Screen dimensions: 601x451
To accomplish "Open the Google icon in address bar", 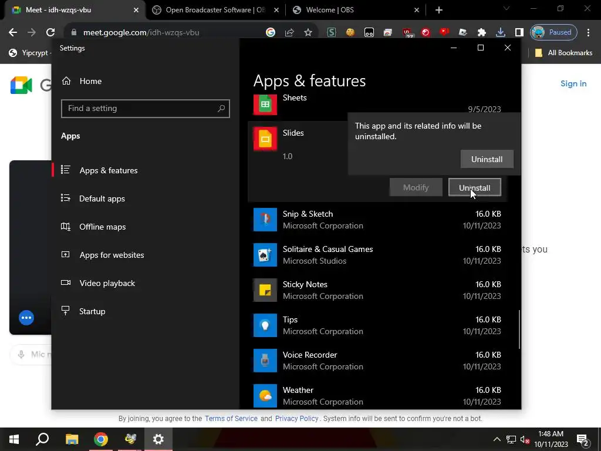I will (x=270, y=32).
